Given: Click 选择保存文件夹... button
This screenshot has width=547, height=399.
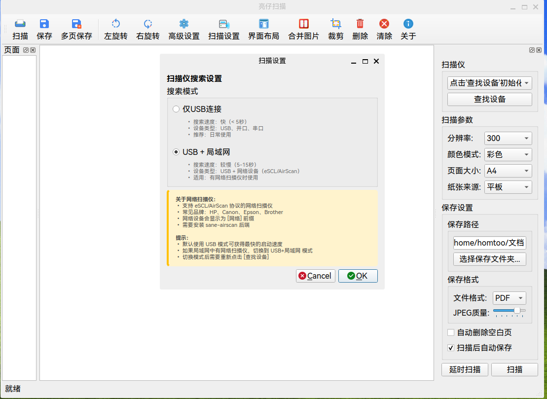Looking at the screenshot, I should pyautogui.click(x=489, y=259).
